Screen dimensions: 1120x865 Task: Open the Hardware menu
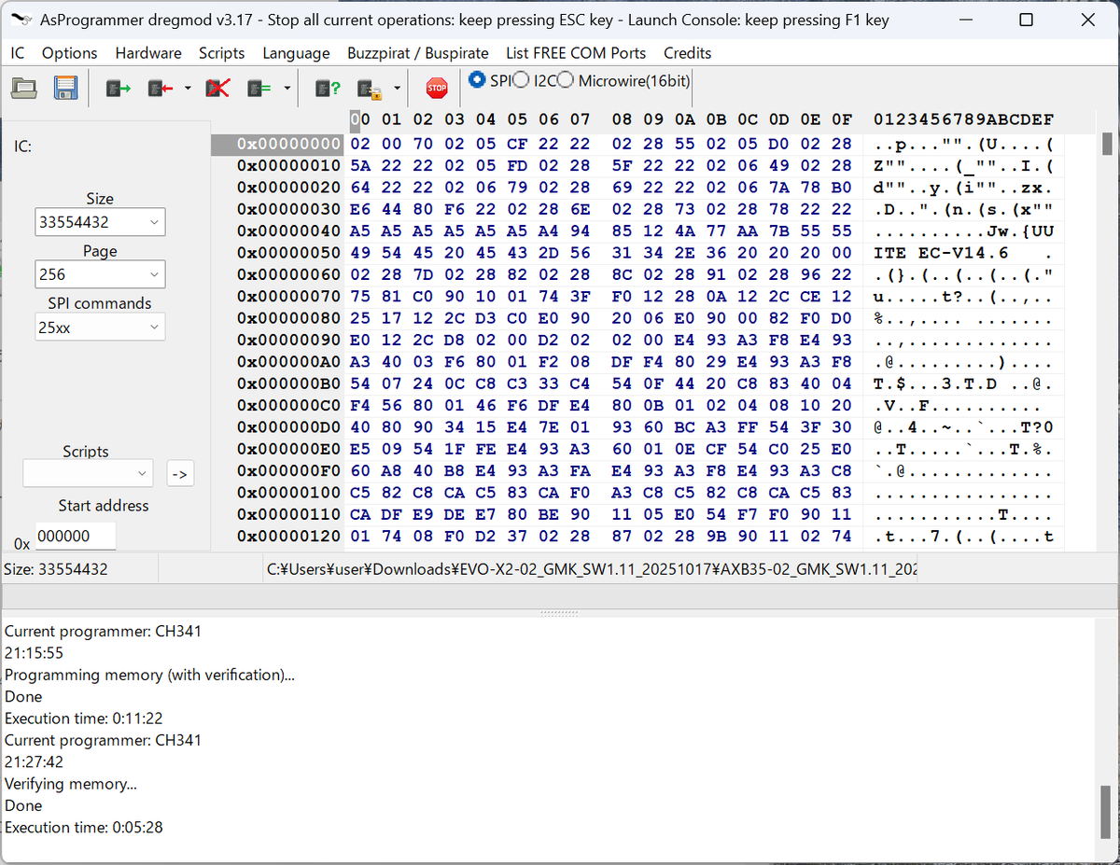pyautogui.click(x=148, y=53)
